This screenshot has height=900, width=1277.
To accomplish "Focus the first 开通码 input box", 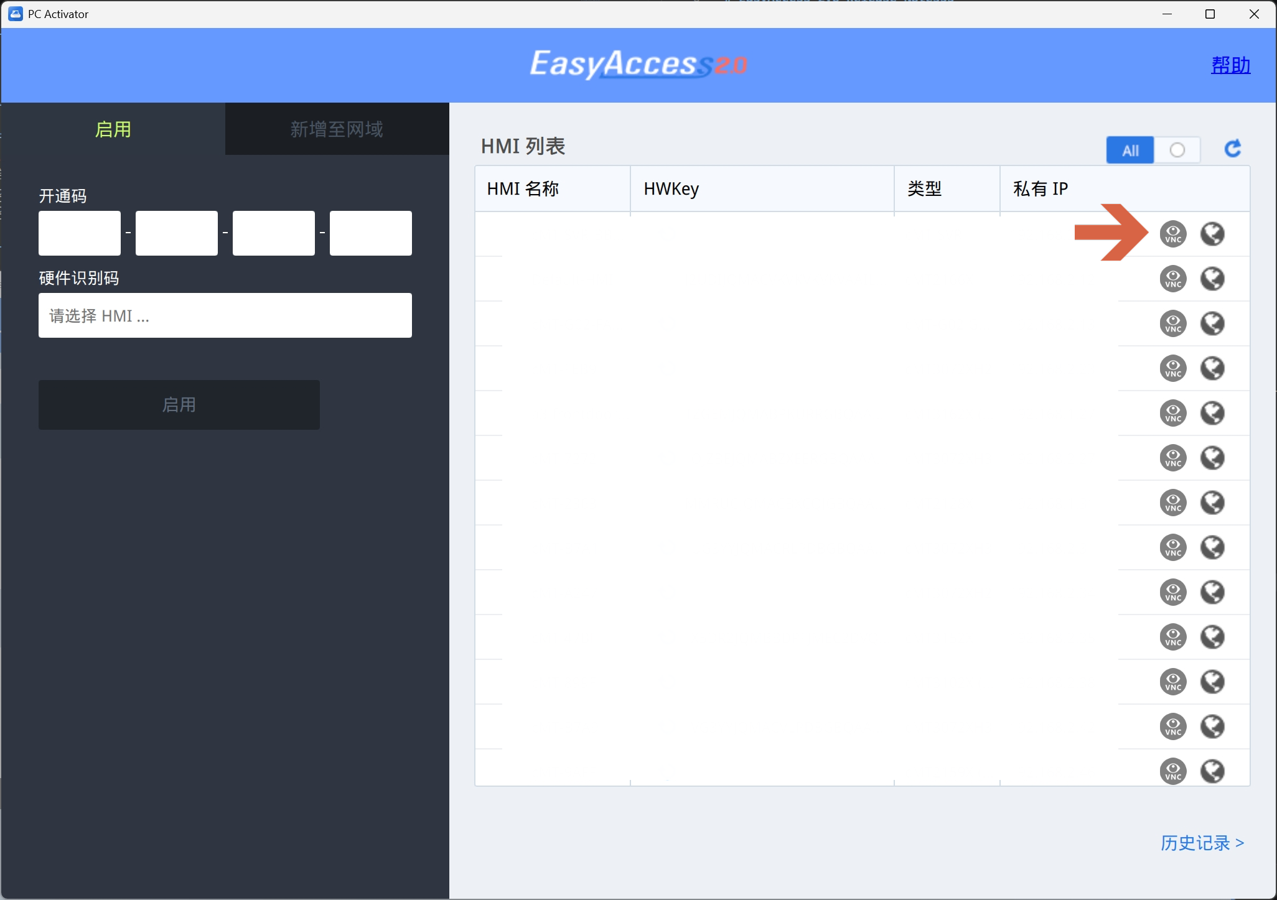I will click(x=80, y=233).
